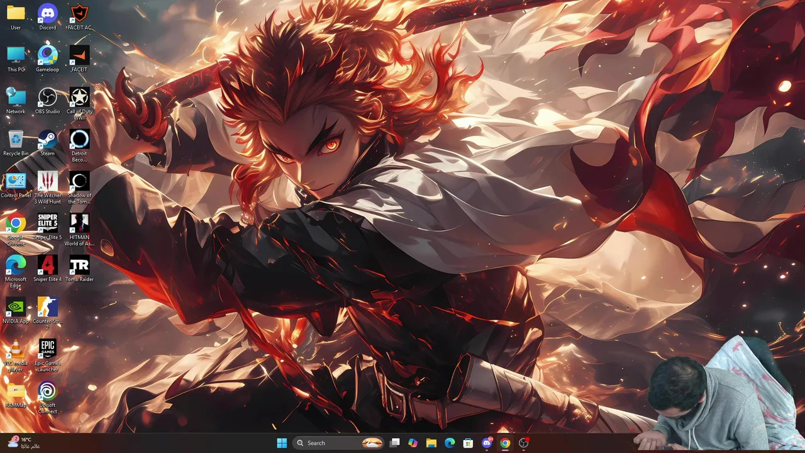The height and width of the screenshot is (453, 805).
Task: Open the Recycle Bin
Action: pyautogui.click(x=16, y=143)
